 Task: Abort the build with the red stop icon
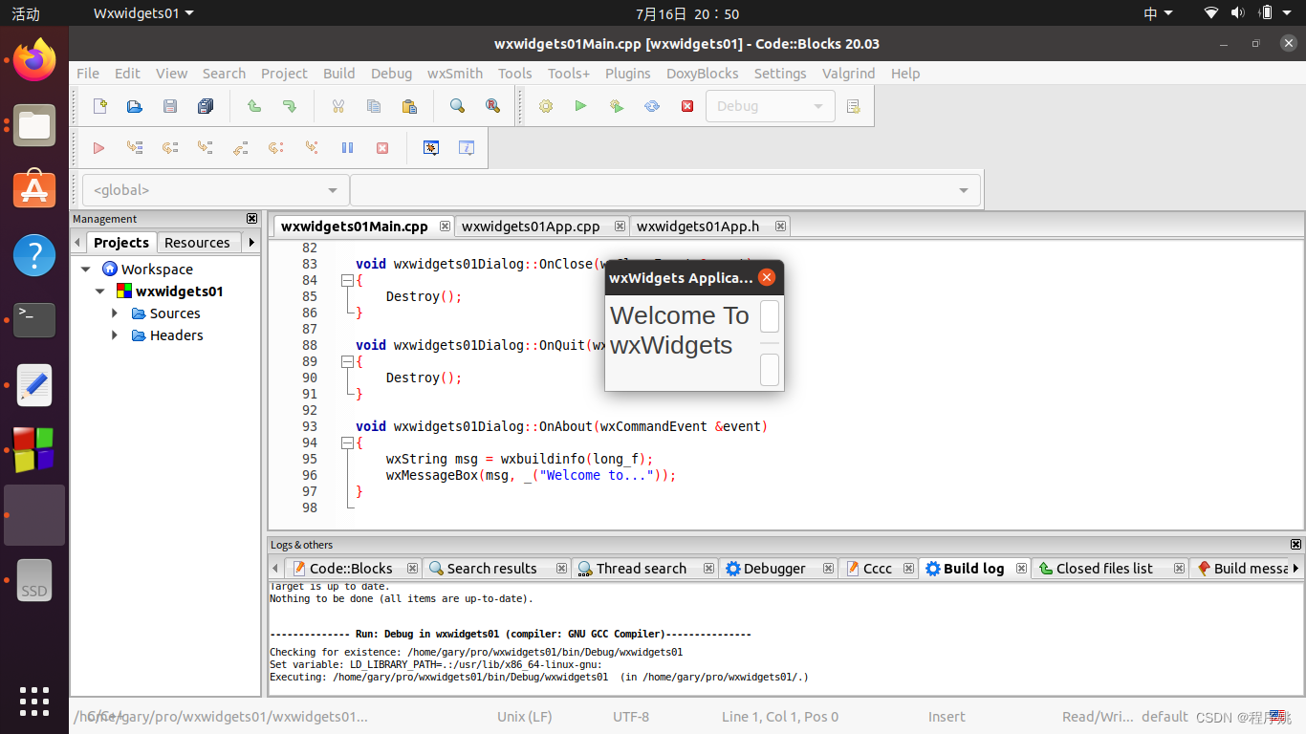pos(686,105)
